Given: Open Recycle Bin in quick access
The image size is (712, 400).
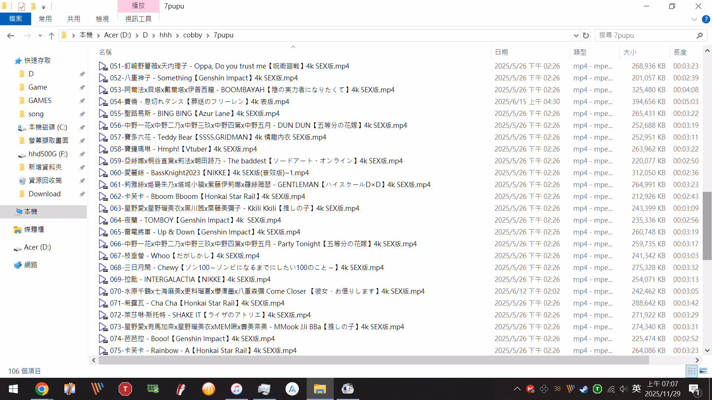Looking at the screenshot, I should click(45, 181).
